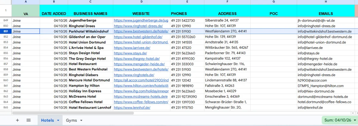Screen dimensions: 358x126
Task: Select the Stays Design Hotel cell
Action: click(x=90, y=53)
